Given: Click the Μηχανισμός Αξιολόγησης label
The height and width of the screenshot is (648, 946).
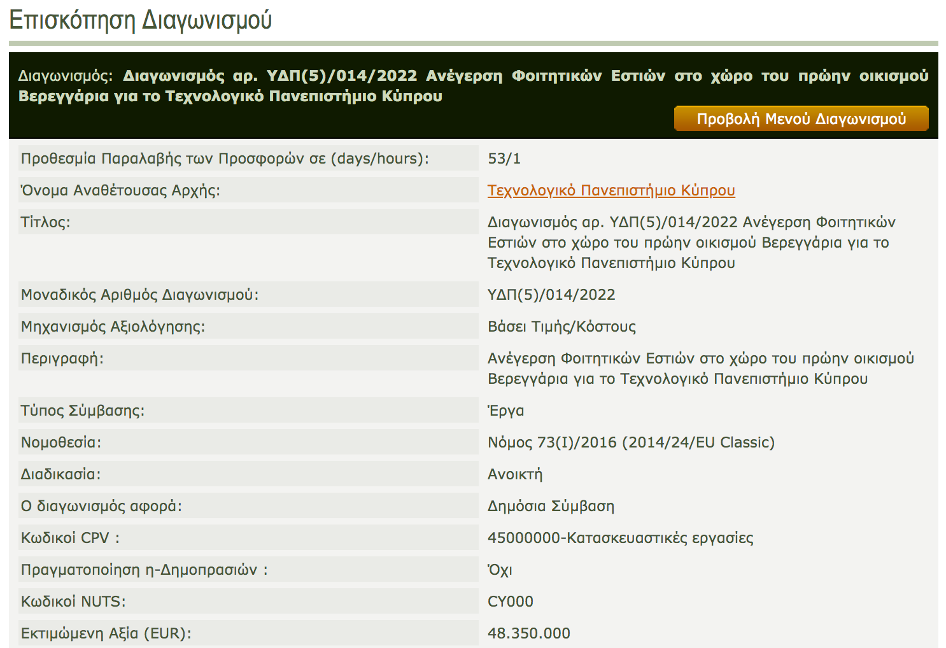Looking at the screenshot, I should click(x=113, y=327).
